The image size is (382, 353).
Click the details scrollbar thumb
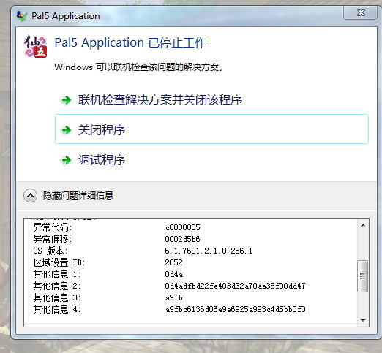363,276
